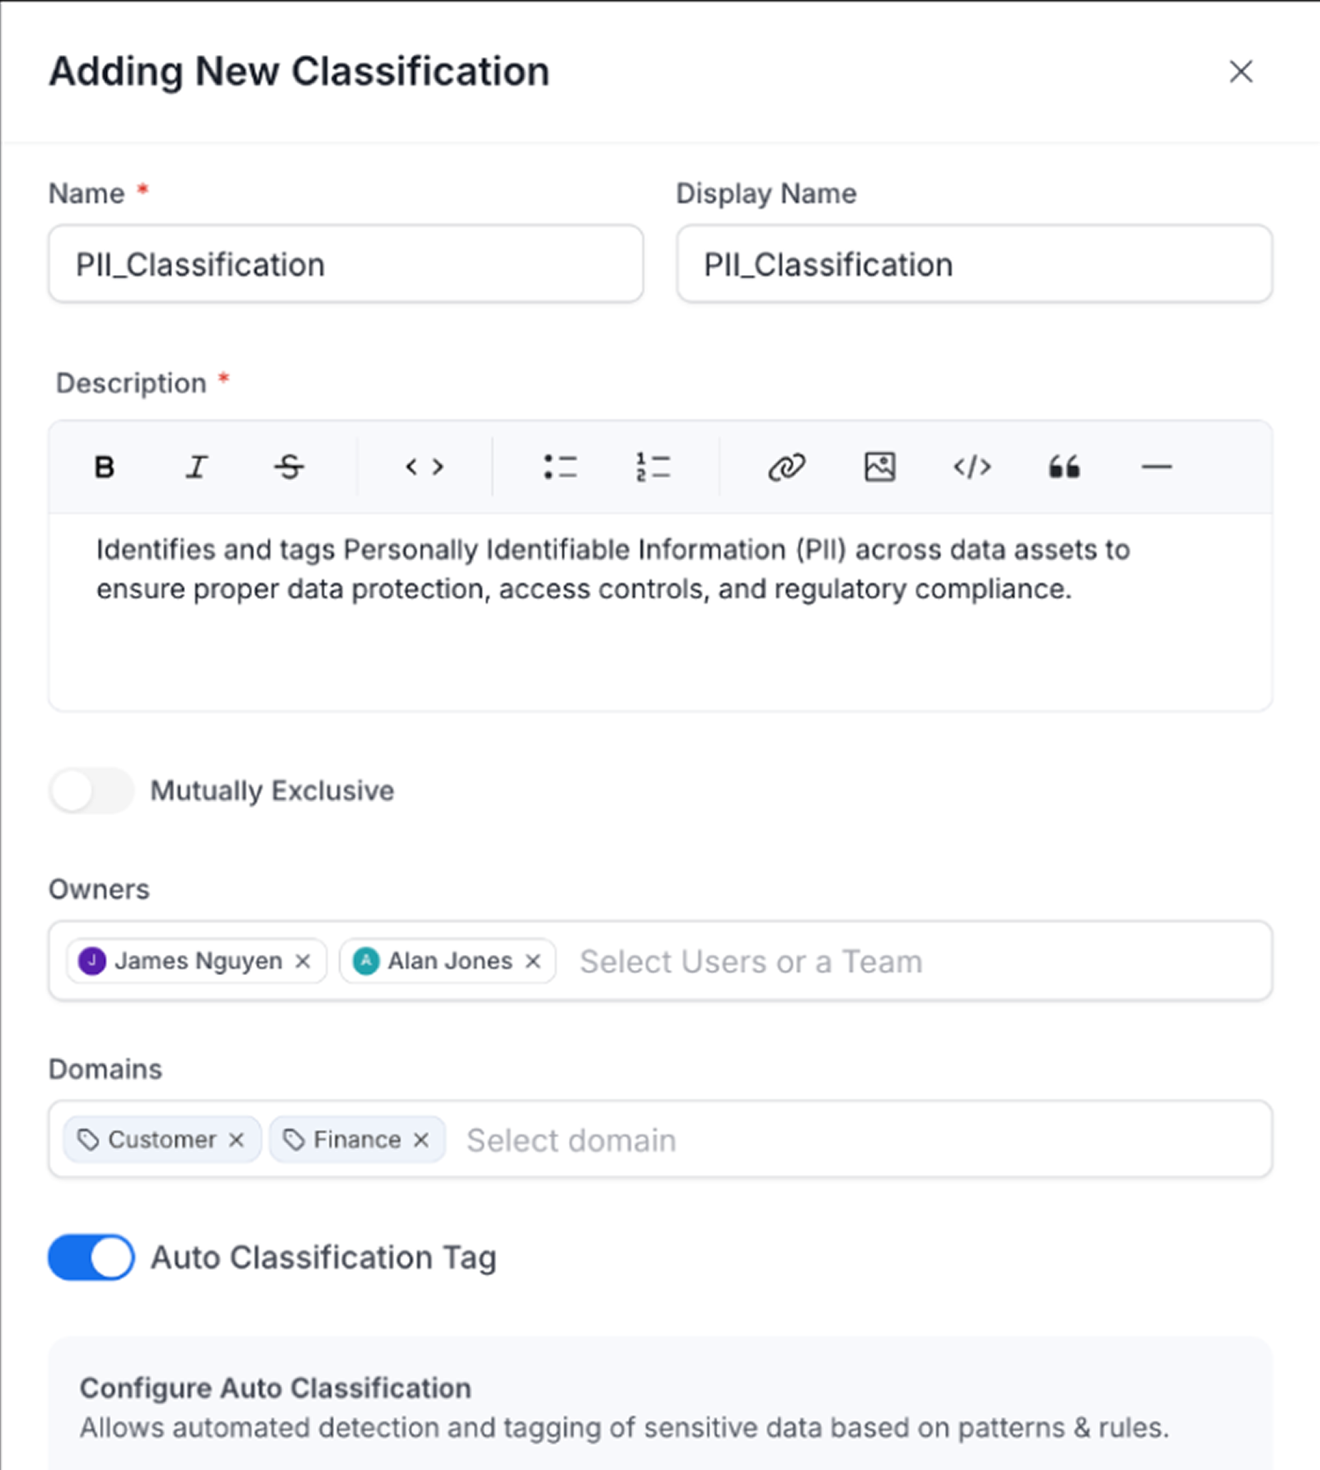Add a block quote to description
Viewport: 1320px width, 1470px height.
point(1064,466)
